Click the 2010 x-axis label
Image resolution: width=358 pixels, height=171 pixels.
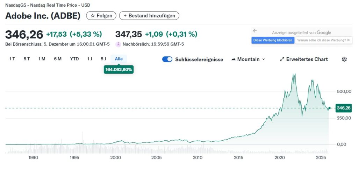click(198, 157)
